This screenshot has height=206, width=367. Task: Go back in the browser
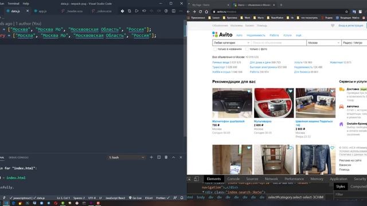(x=189, y=11)
